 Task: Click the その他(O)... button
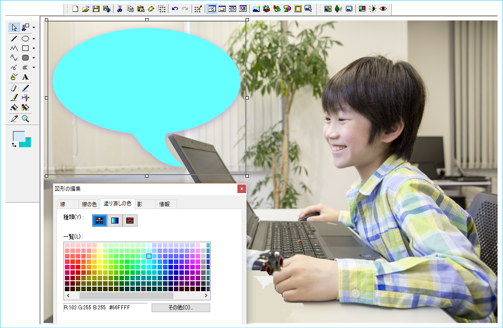pyautogui.click(x=181, y=308)
